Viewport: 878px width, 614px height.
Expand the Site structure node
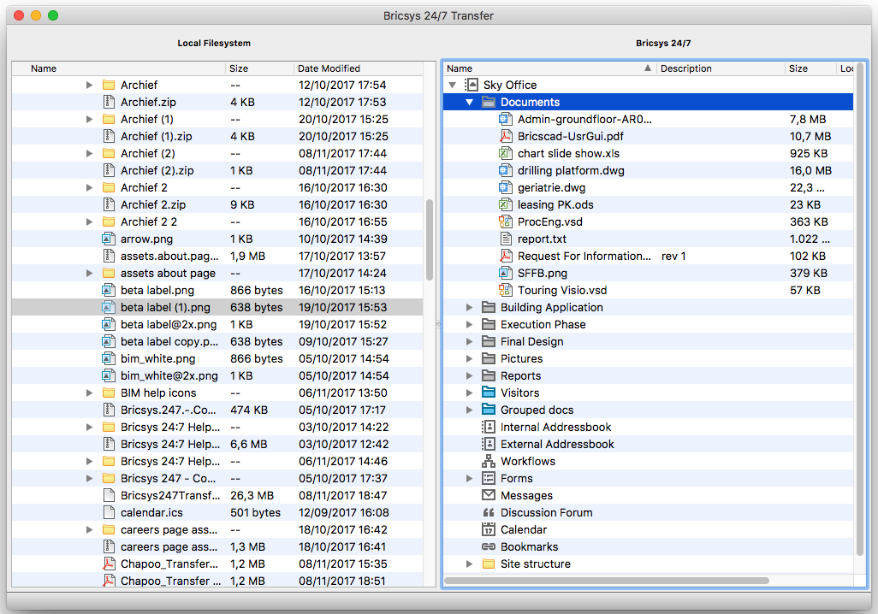click(469, 564)
